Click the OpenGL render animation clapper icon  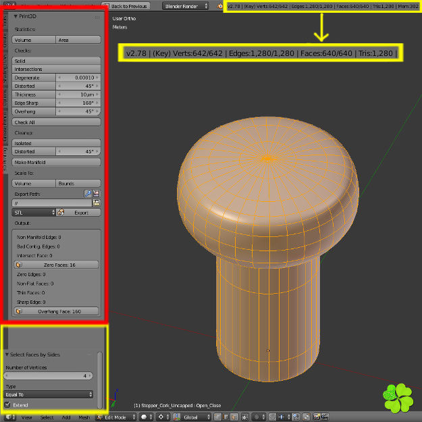(325, 417)
